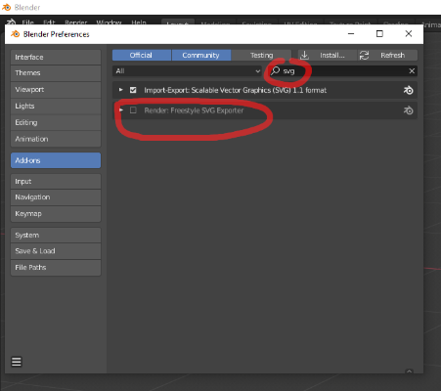Click Blender logo menu in main window
This screenshot has width=441, height=391.
pyautogui.click(x=12, y=22)
